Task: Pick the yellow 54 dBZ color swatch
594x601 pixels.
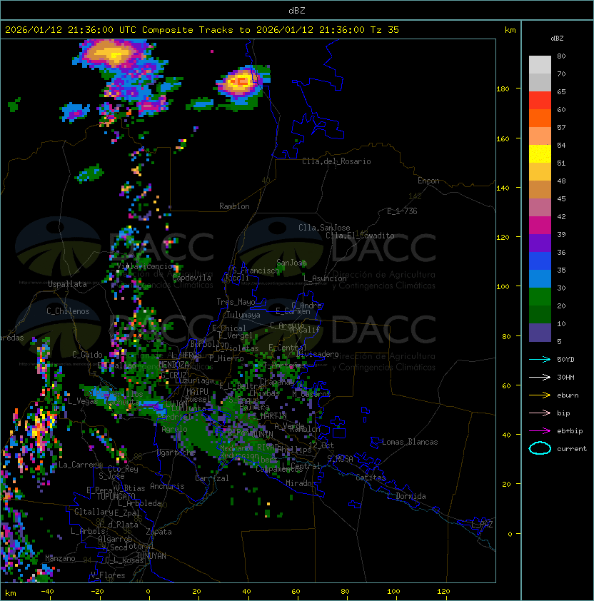Action: click(x=540, y=153)
